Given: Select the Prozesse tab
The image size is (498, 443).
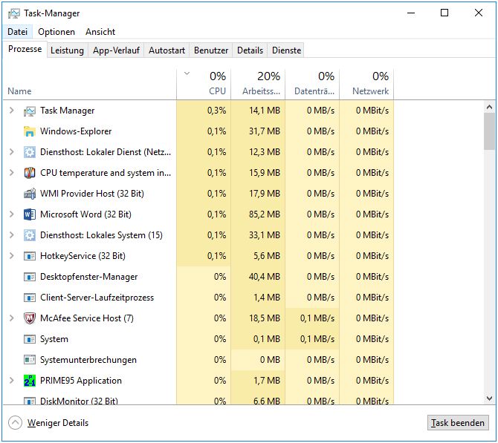Looking at the screenshot, I should [x=25, y=49].
